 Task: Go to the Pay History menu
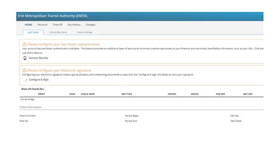[x=74, y=25]
